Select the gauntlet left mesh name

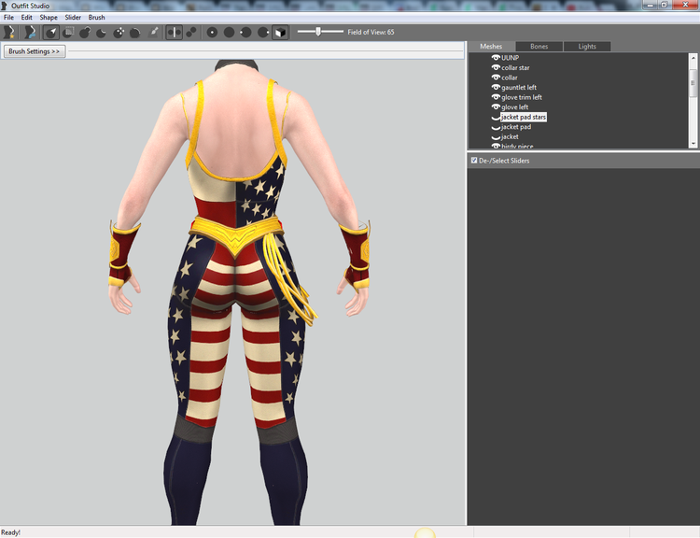tap(519, 87)
